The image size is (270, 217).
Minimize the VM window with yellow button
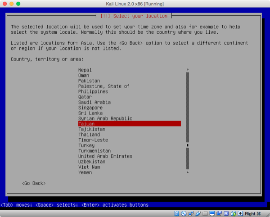coord(12,4)
